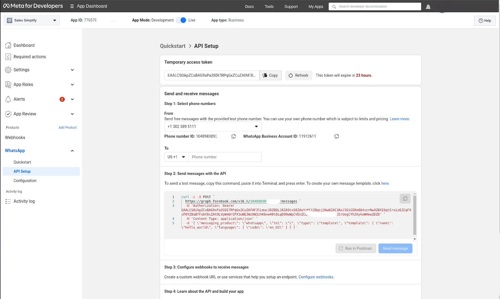Copy the Phone number ID
Screen dimensions: 500x299
[233, 136]
